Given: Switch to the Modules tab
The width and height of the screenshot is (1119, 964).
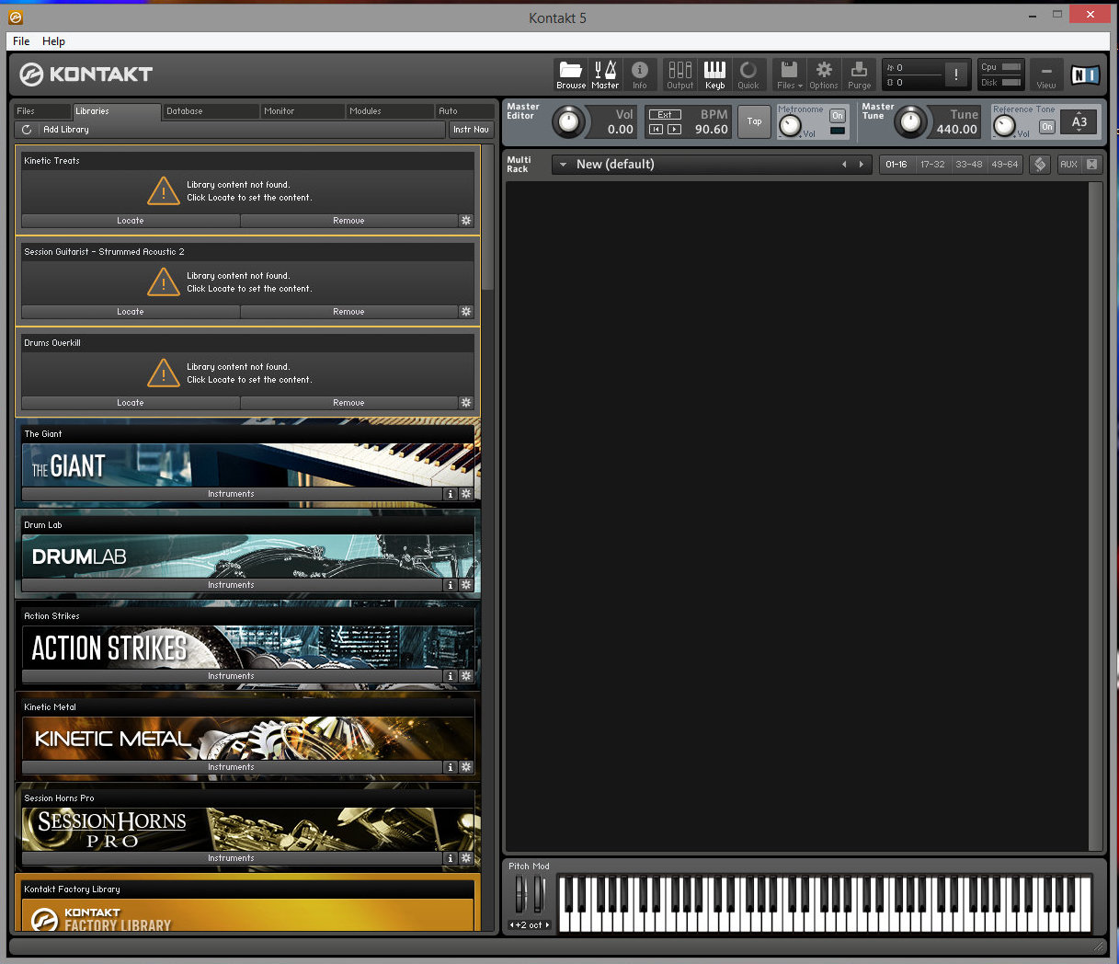Looking at the screenshot, I should [x=390, y=111].
